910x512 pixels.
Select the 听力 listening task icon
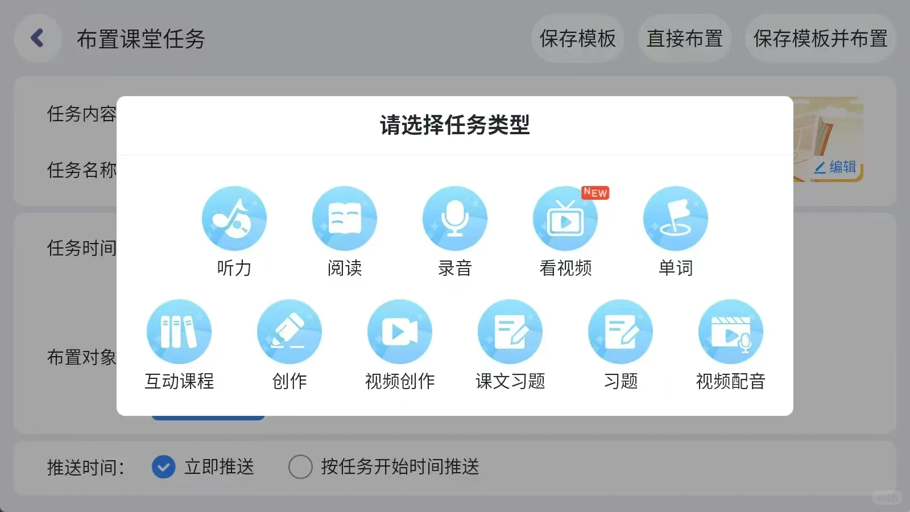pyautogui.click(x=234, y=218)
